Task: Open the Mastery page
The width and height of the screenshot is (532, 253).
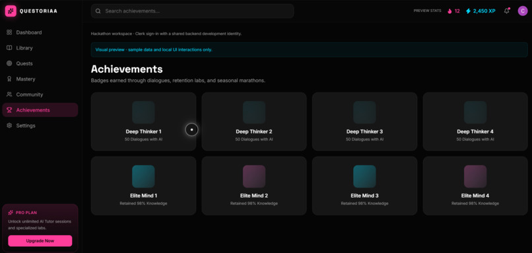Action: 40,79
